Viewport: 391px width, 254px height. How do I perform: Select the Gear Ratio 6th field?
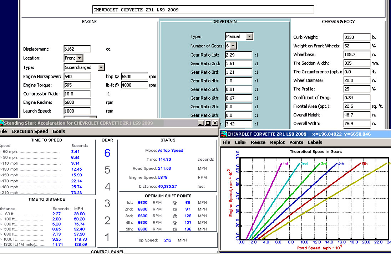pyautogui.click(x=238, y=98)
